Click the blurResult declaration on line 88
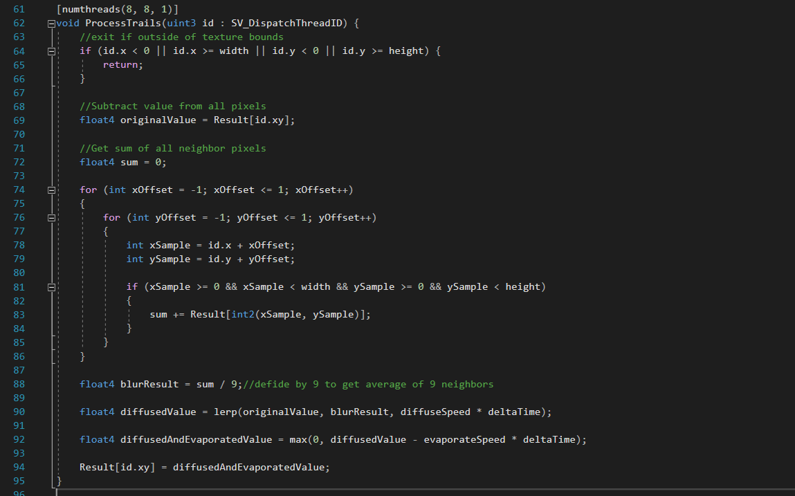Viewport: 795px width, 496px height. point(158,384)
